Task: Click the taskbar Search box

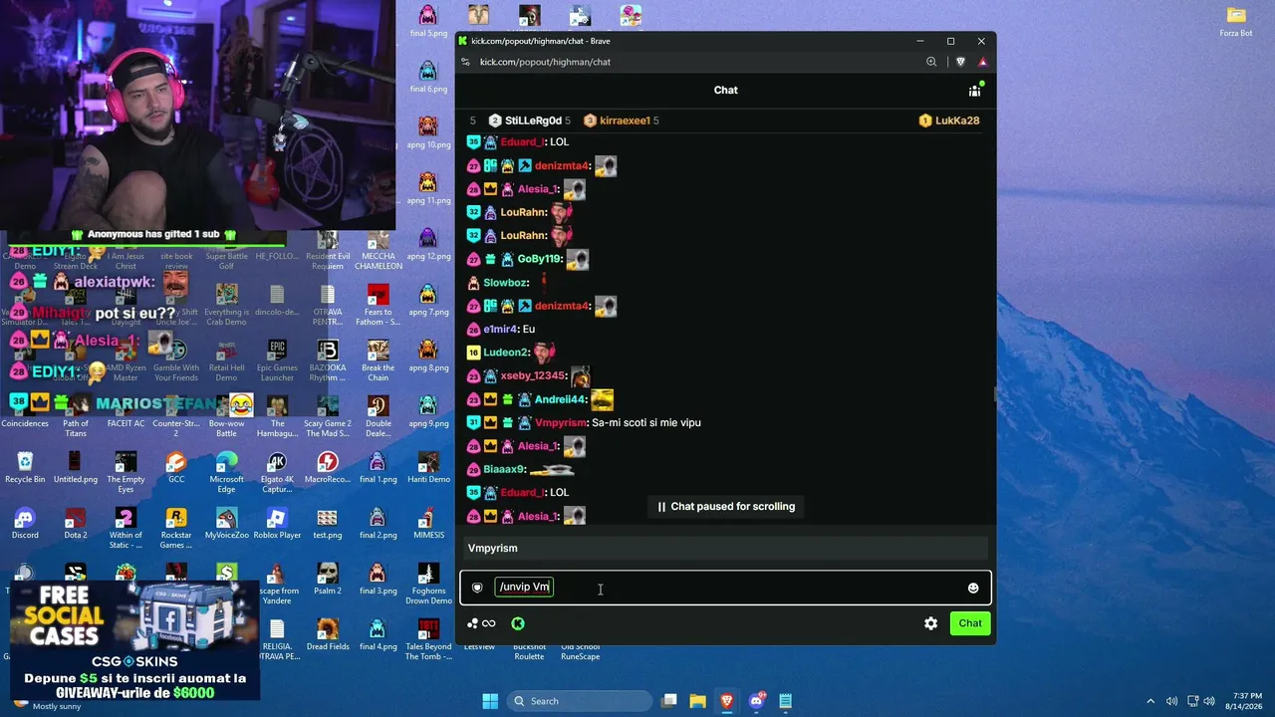Action: click(578, 701)
